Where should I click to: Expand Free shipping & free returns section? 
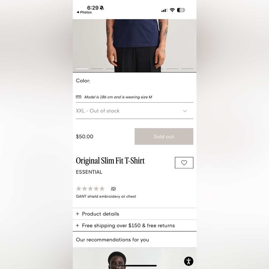coord(134,225)
